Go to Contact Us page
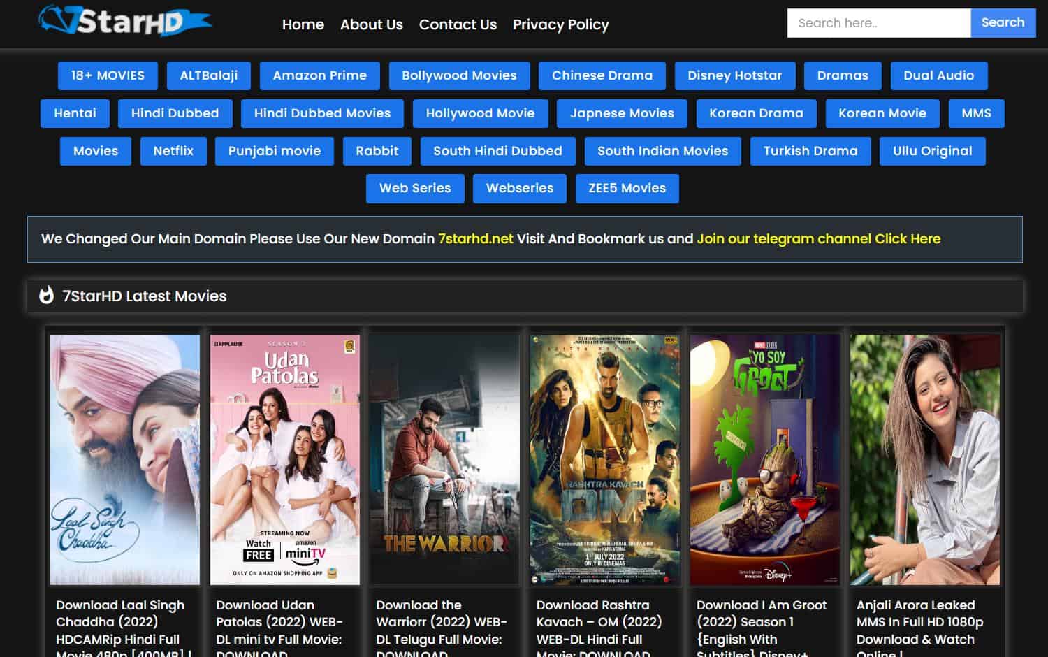The height and width of the screenshot is (657, 1048). tap(458, 24)
